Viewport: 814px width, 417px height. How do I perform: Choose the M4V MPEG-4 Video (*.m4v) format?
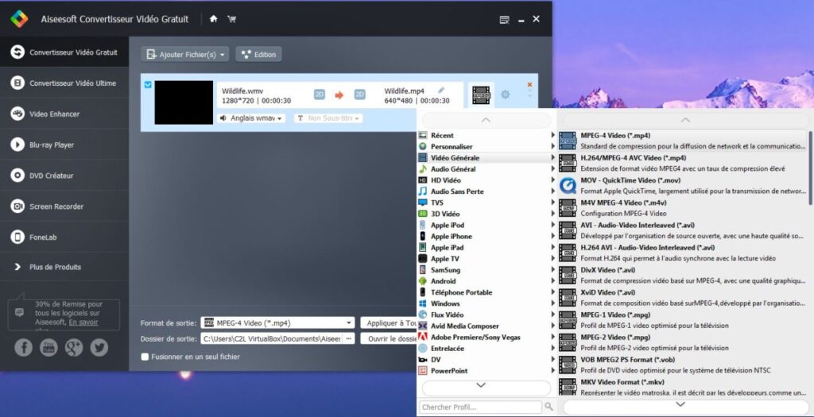click(x=683, y=208)
